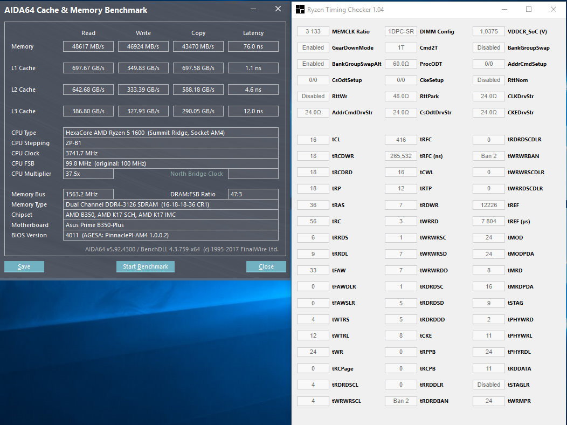The image size is (567, 425).
Task: Click the tREF value 12226
Action: 488,205
